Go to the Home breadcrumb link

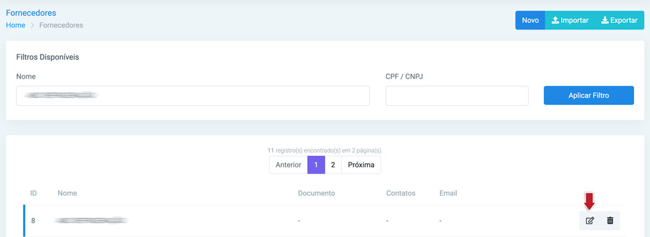coord(15,25)
